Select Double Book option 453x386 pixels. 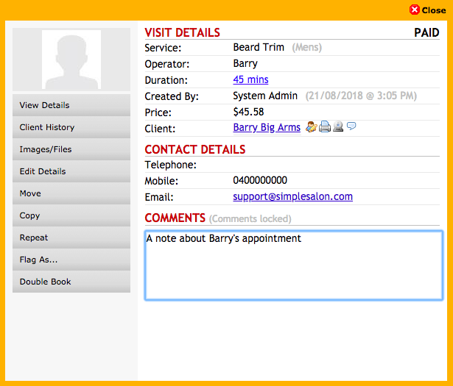71,282
